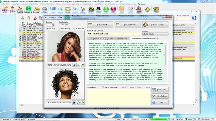
Task: Click the FpqSystem status bar entry
Action: 206,119
